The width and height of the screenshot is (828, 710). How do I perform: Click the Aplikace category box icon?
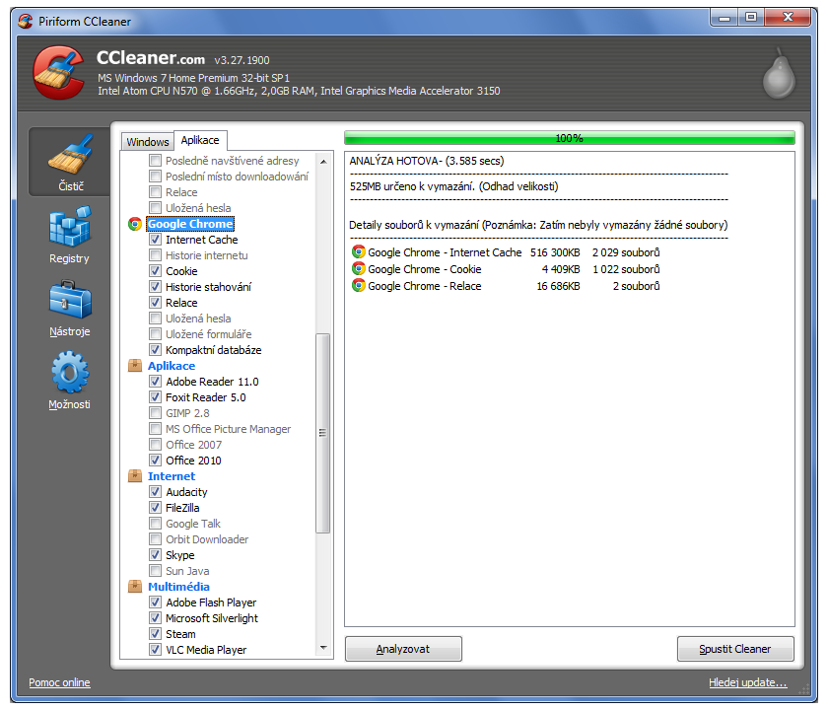coord(135,366)
